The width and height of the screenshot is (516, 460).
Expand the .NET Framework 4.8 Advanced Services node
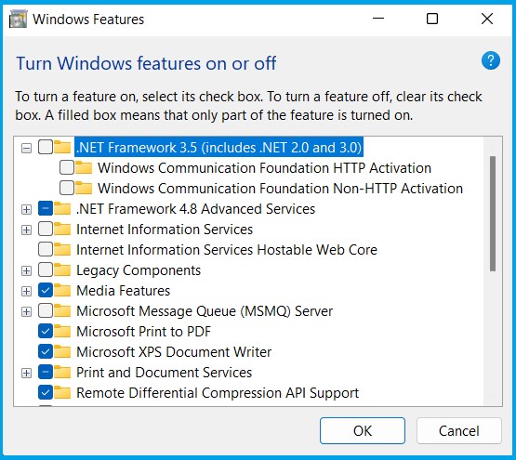tap(26, 209)
